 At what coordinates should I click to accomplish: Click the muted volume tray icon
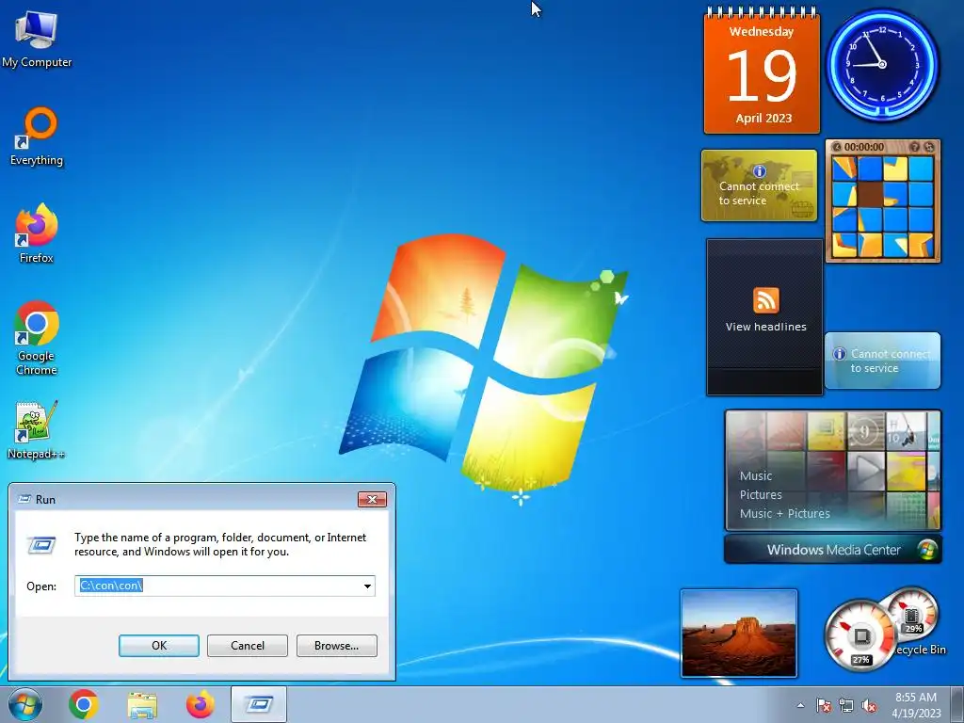(869, 705)
